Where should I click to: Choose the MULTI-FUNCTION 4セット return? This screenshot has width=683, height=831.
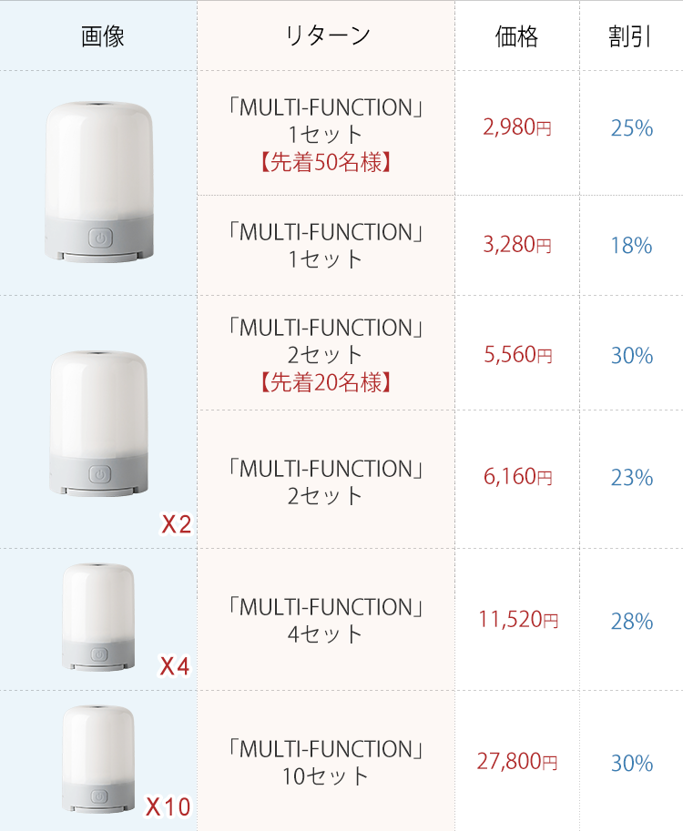point(326,620)
